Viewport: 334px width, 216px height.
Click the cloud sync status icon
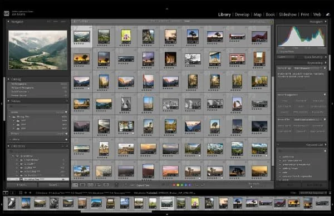(328, 14)
